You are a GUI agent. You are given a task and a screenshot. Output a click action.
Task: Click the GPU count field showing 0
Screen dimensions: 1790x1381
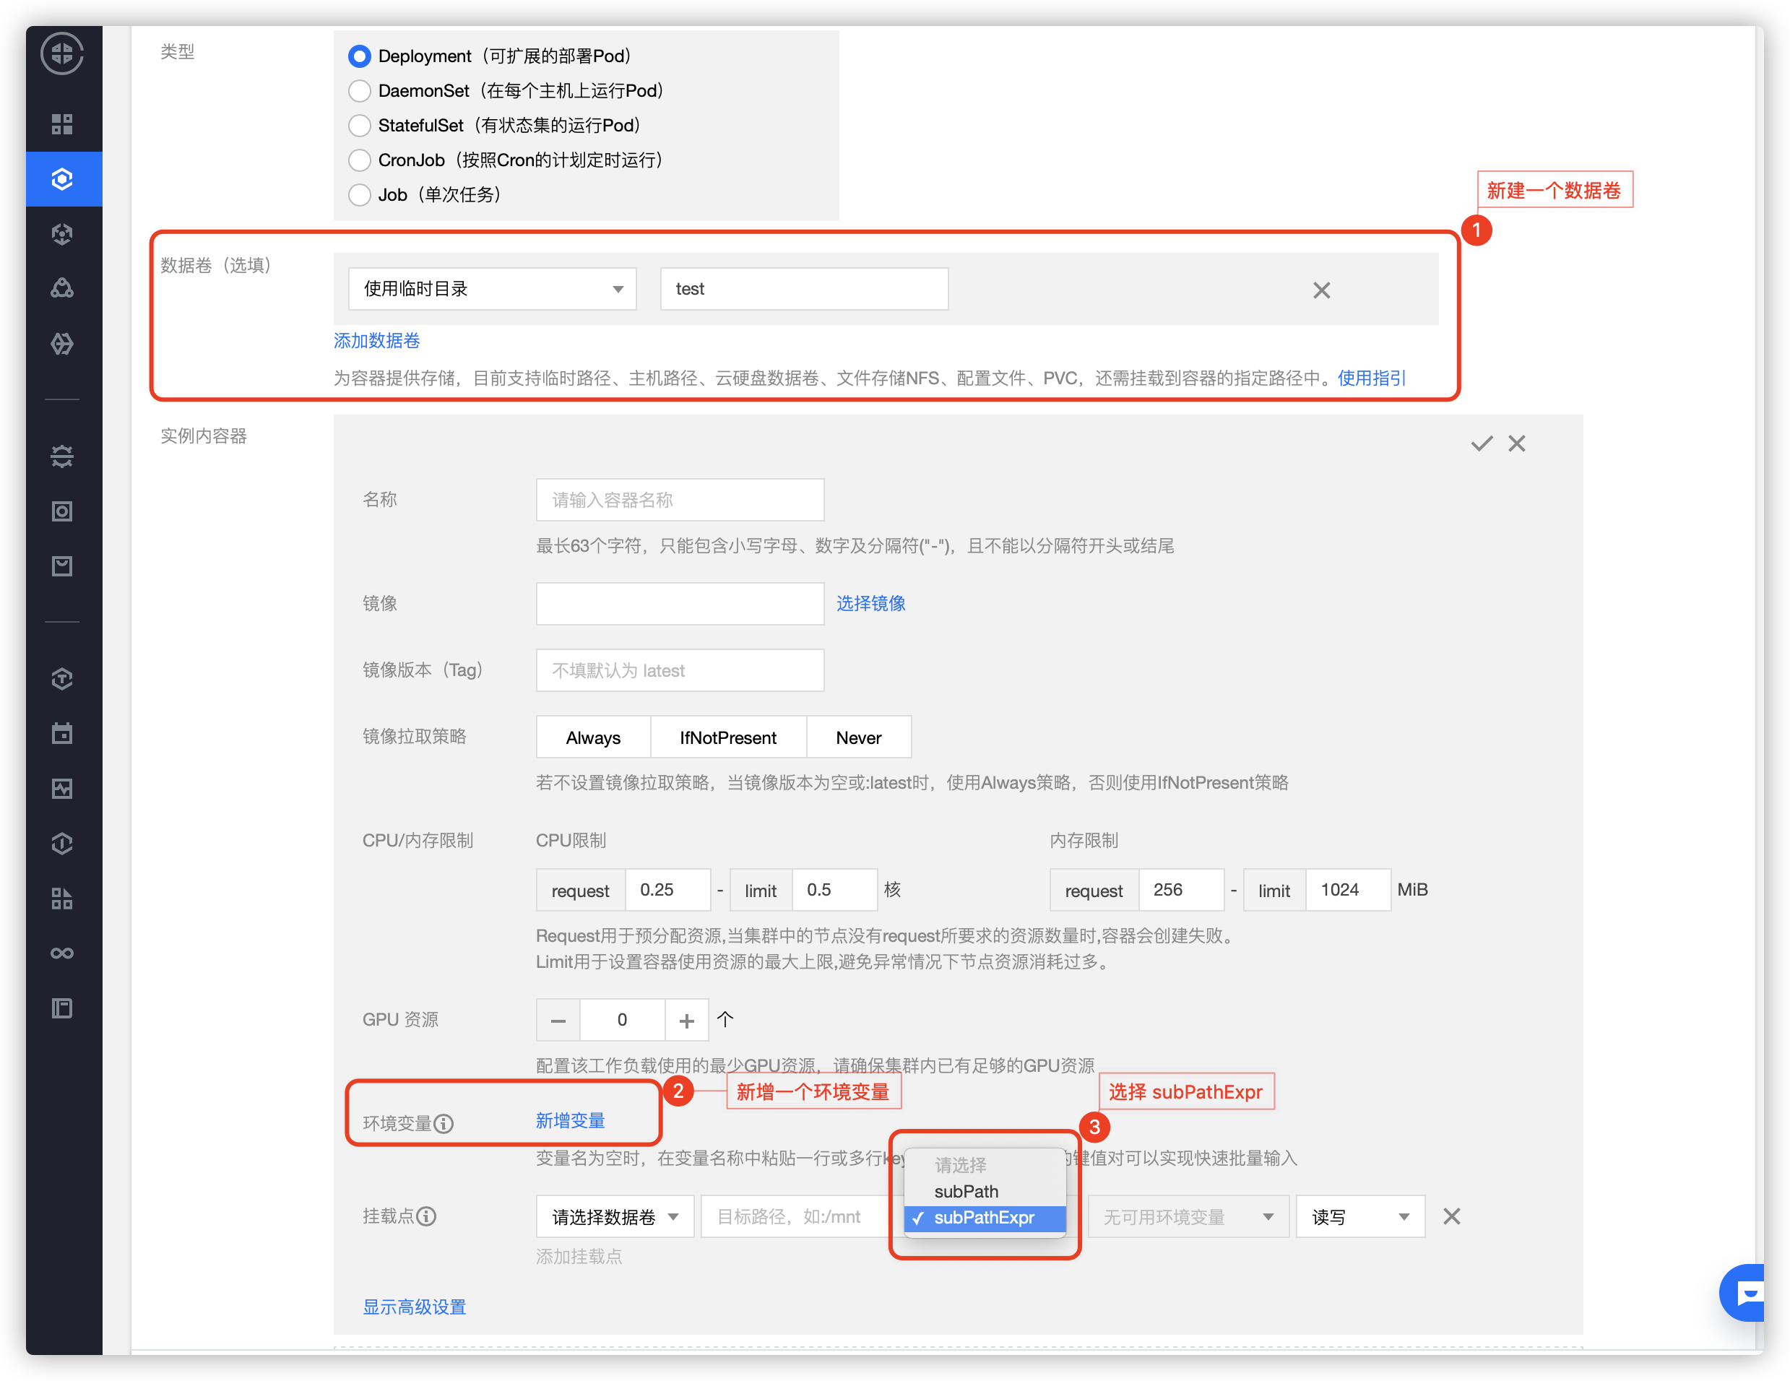coord(623,1021)
